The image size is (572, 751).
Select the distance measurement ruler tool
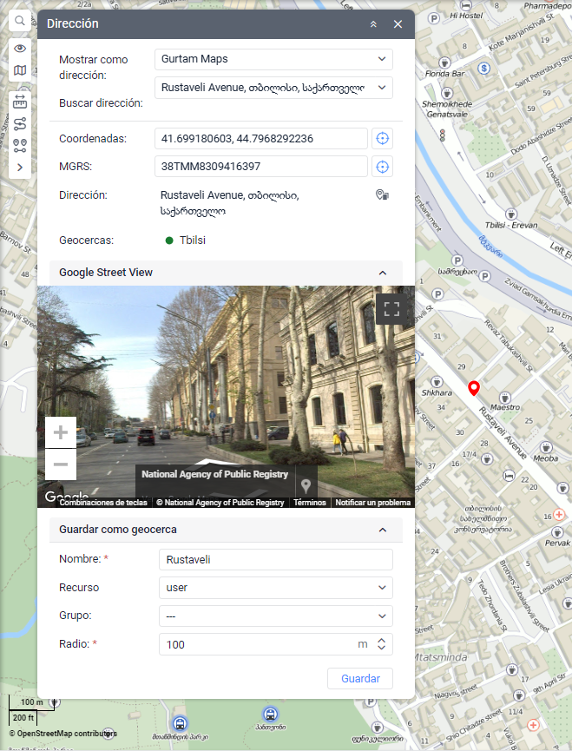tap(19, 102)
